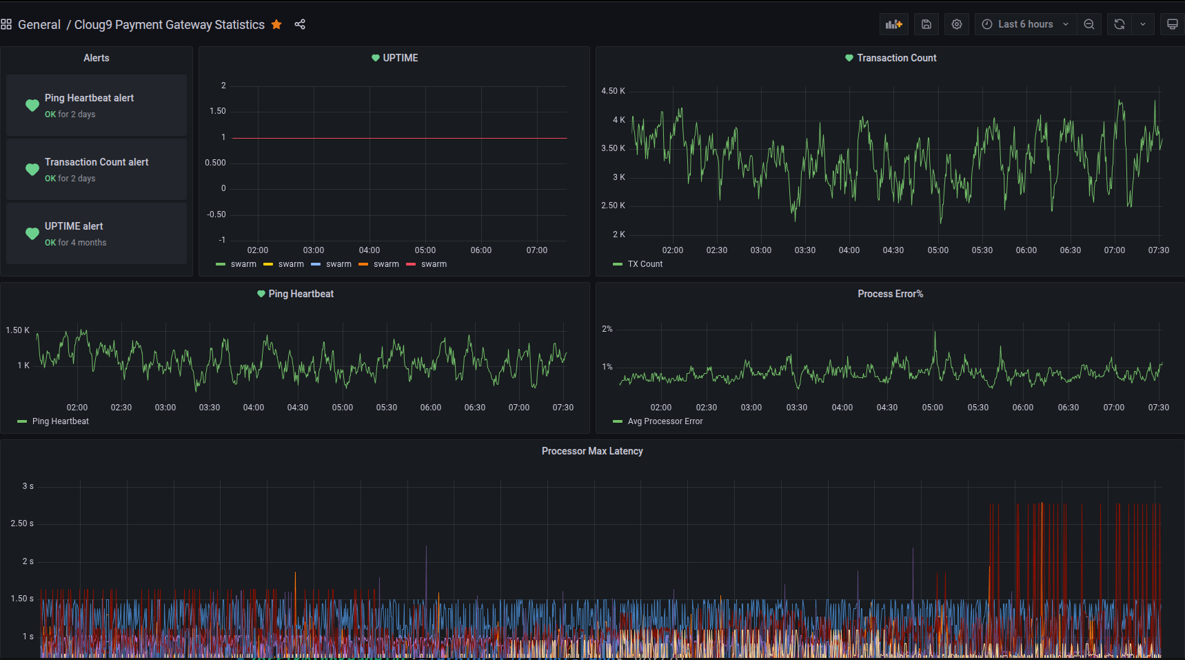Refresh the dashboard with refresh icon
The width and height of the screenshot is (1185, 660).
(x=1119, y=23)
